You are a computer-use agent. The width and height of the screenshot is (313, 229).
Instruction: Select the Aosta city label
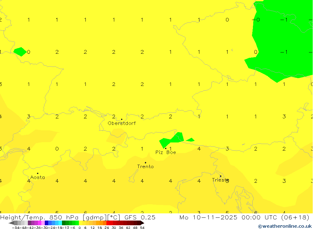coord(38,177)
